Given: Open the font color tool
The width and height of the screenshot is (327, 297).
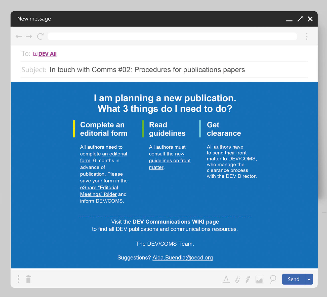Looking at the screenshot, I should click(226, 279).
